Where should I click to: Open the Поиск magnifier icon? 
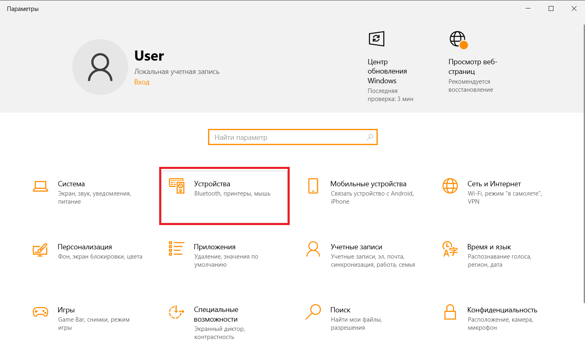[313, 312]
